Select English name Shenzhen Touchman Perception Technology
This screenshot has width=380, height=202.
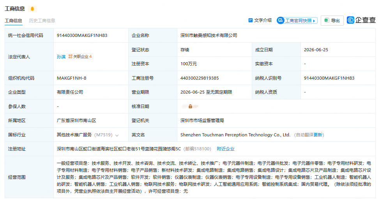[x=226, y=135]
